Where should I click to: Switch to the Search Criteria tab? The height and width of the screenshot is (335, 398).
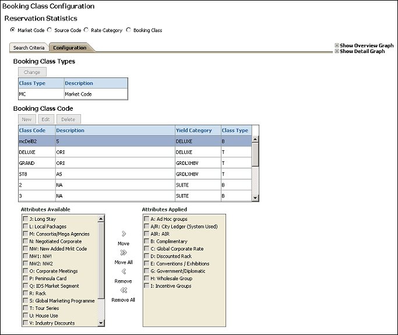29,48
